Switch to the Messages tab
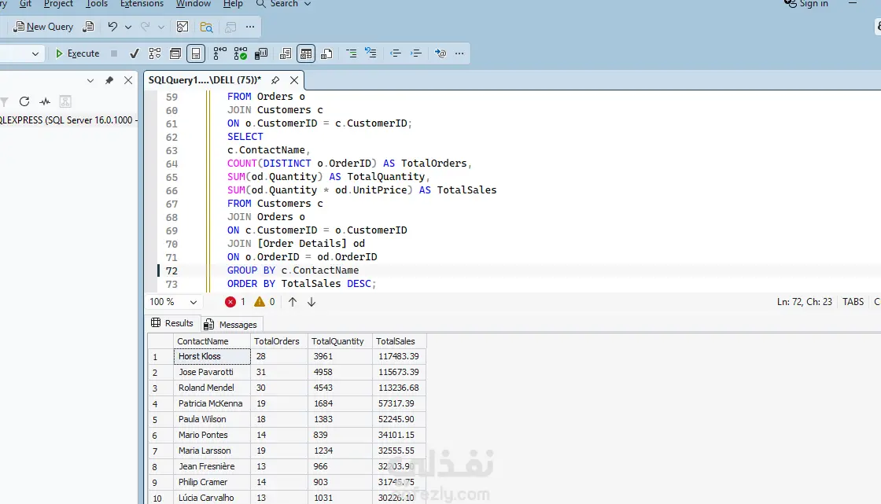This screenshot has width=881, height=504. [x=231, y=324]
